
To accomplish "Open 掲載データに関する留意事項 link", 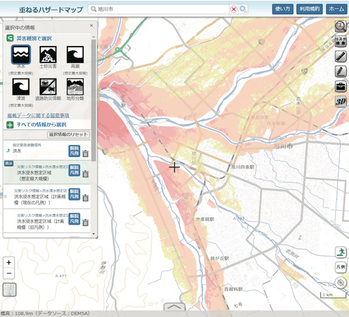I will [38, 115].
